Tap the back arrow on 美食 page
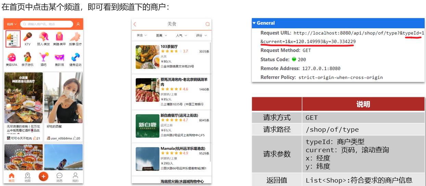 click(135, 24)
